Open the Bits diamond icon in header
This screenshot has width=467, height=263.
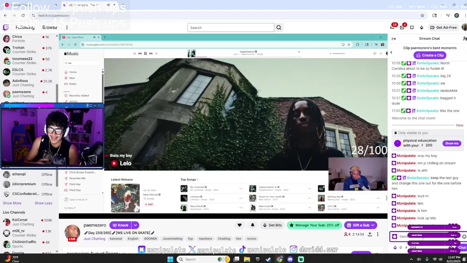point(422,27)
